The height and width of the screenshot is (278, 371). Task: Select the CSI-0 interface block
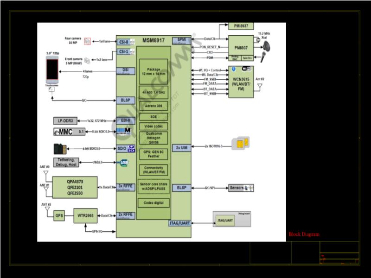123,42
